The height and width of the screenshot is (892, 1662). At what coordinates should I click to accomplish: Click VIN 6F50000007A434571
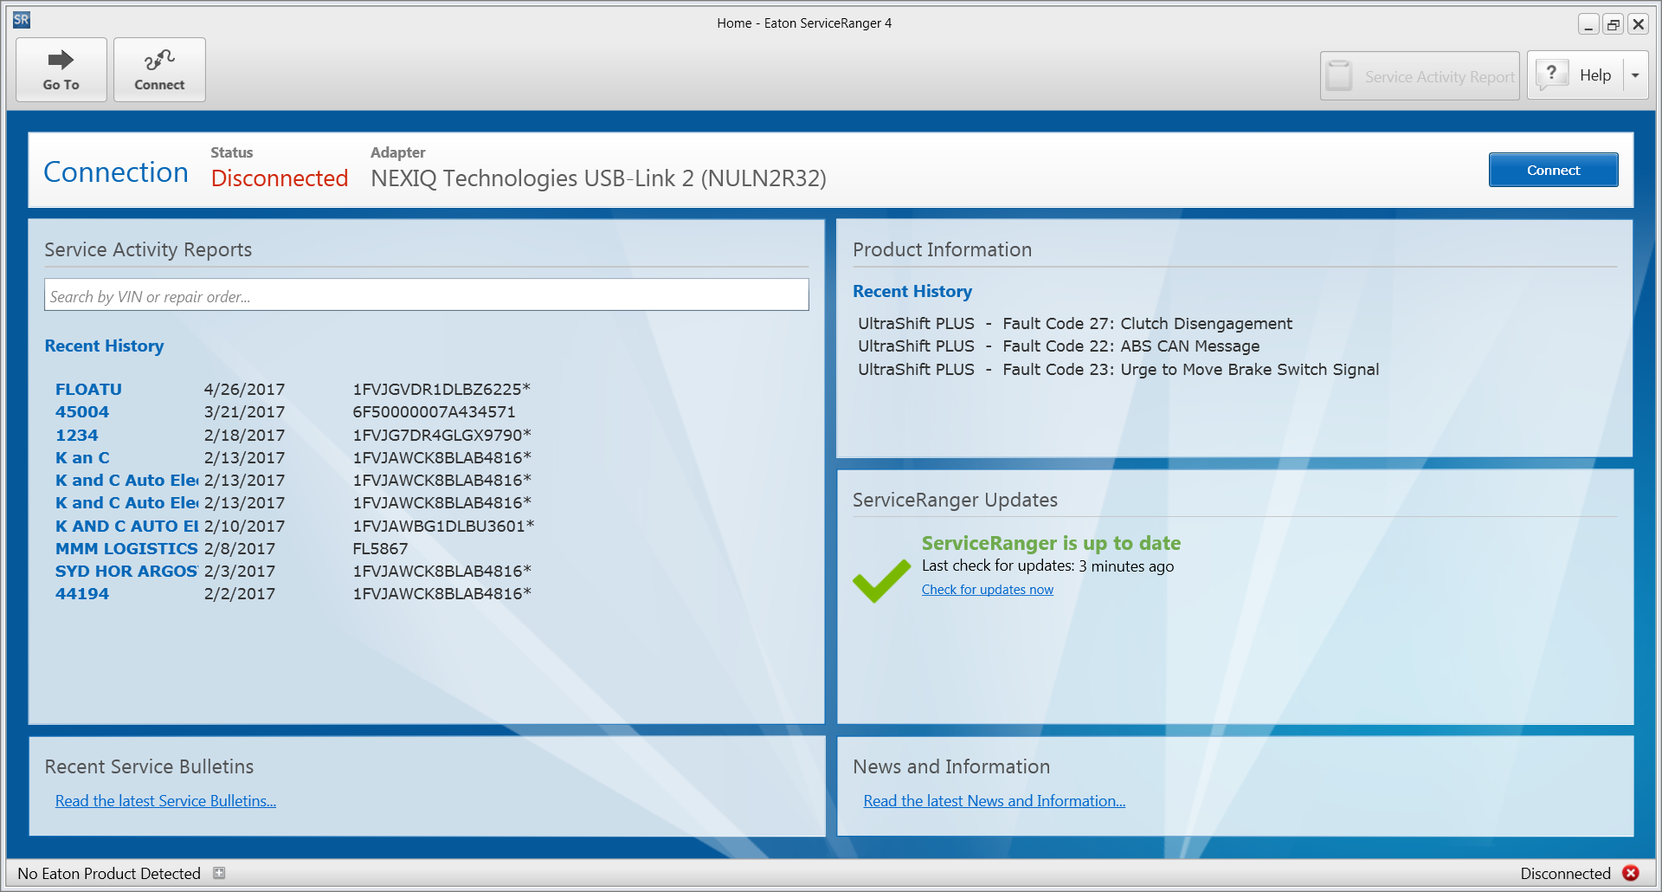434,412
